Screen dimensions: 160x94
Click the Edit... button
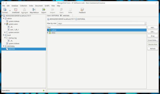point(153,32)
